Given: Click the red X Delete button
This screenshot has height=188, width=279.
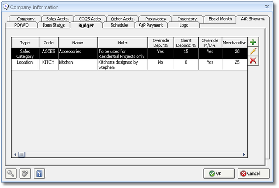Looking at the screenshot, I should point(253,61).
